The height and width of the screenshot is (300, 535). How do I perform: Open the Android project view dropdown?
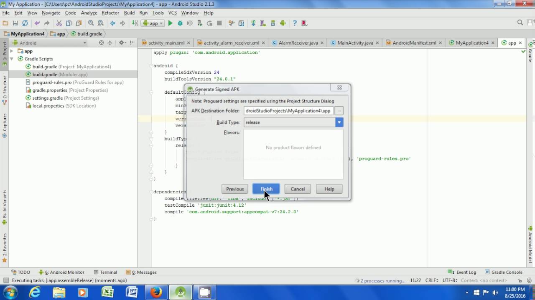(49, 42)
